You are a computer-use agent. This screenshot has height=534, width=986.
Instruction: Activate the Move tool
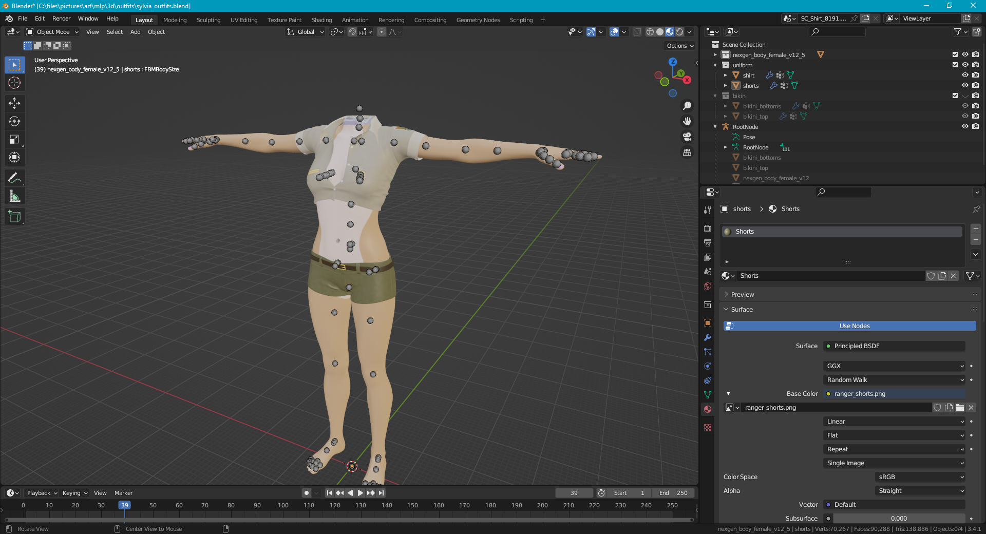14,103
